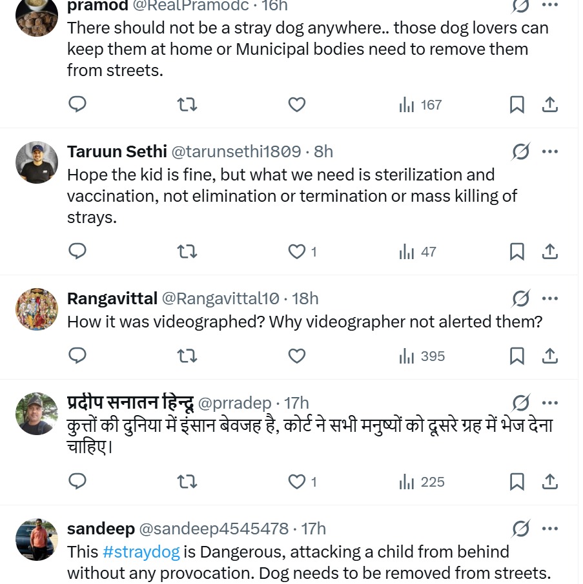Open the 18h timestamp on Rangavittal's tweet
The width and height of the screenshot is (583, 584).
(x=305, y=298)
